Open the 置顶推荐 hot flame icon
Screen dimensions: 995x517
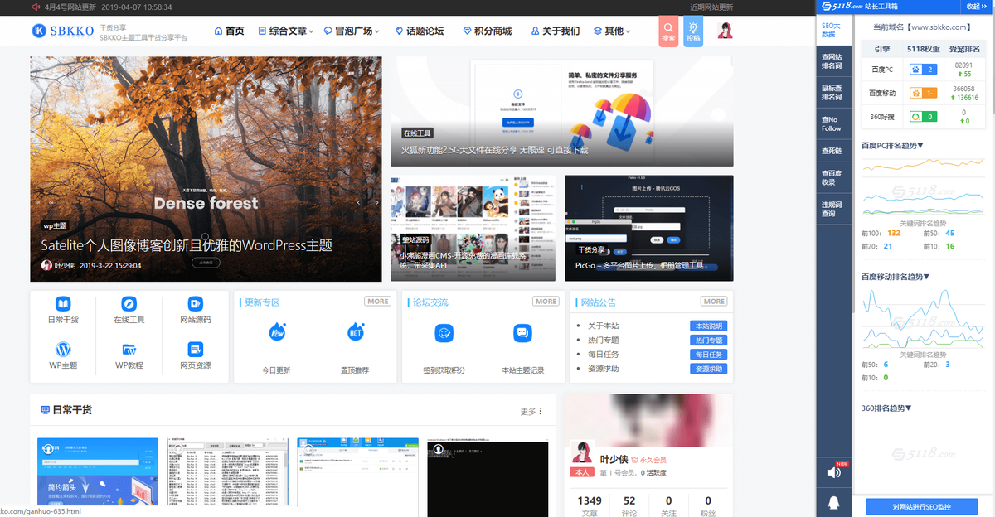tap(355, 332)
